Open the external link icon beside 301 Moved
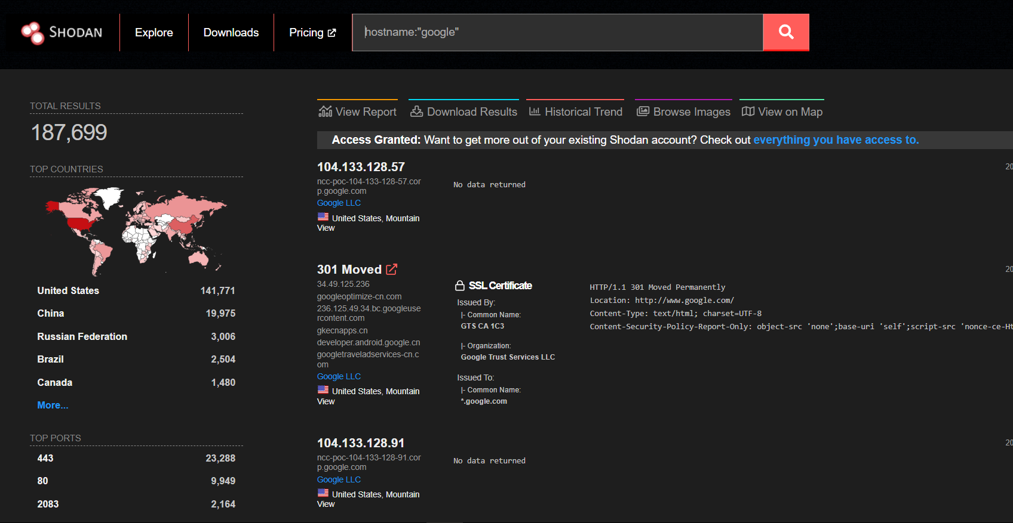The height and width of the screenshot is (523, 1013). [391, 270]
